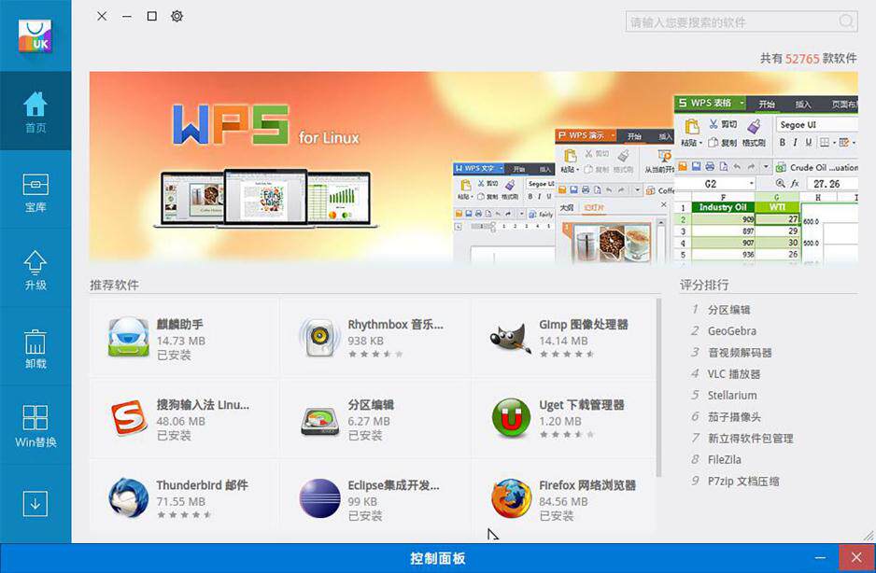
Task: Click the WPS for Linux banner
Action: tap(473, 166)
